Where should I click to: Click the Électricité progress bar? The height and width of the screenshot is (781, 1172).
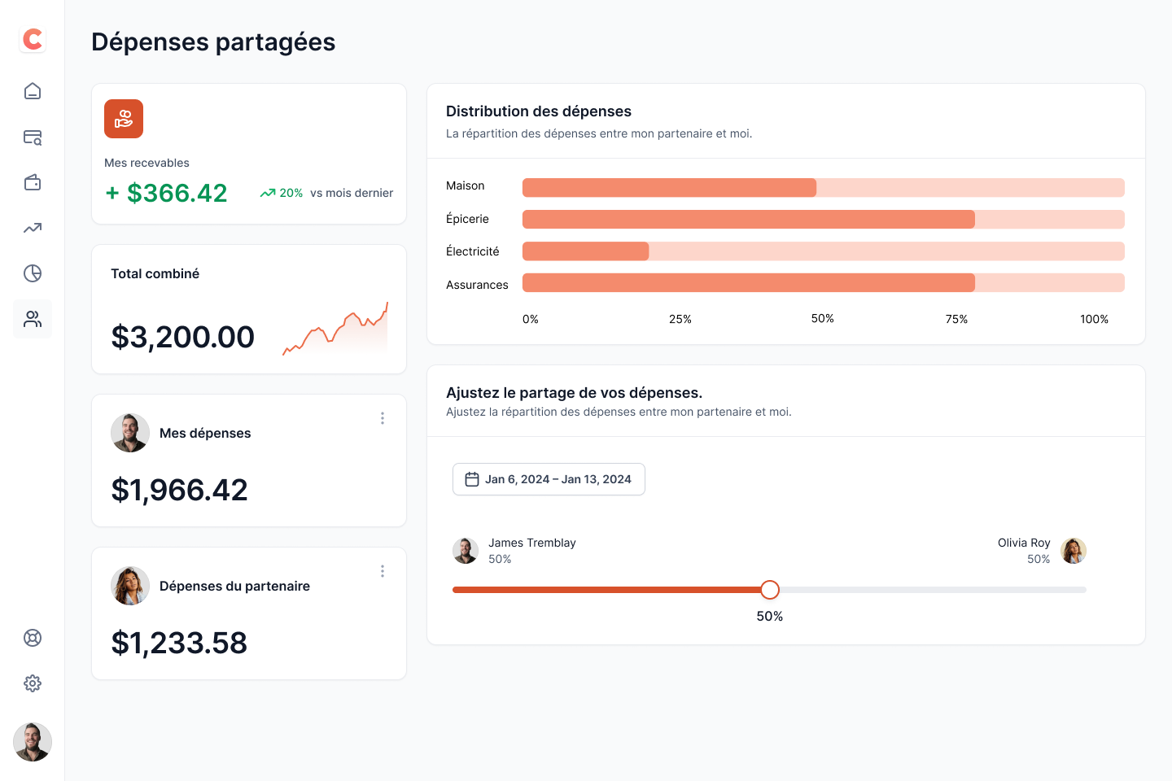point(824,251)
